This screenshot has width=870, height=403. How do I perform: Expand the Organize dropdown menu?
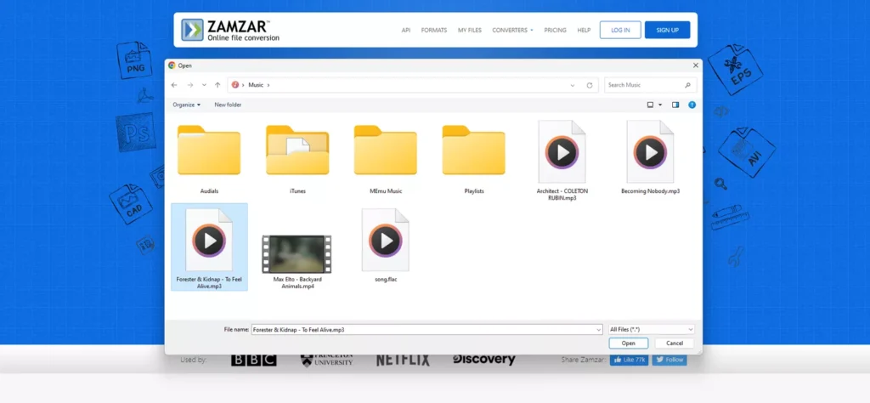[x=186, y=105]
